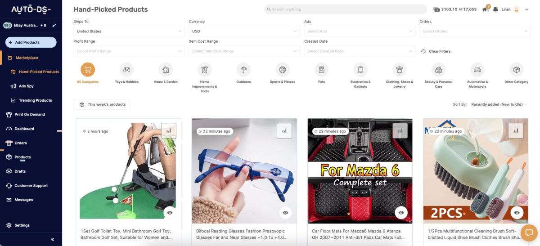Select Hand-Picked Products in sidebar
Image resolution: width=540 pixels, height=246 pixels.
click(39, 72)
